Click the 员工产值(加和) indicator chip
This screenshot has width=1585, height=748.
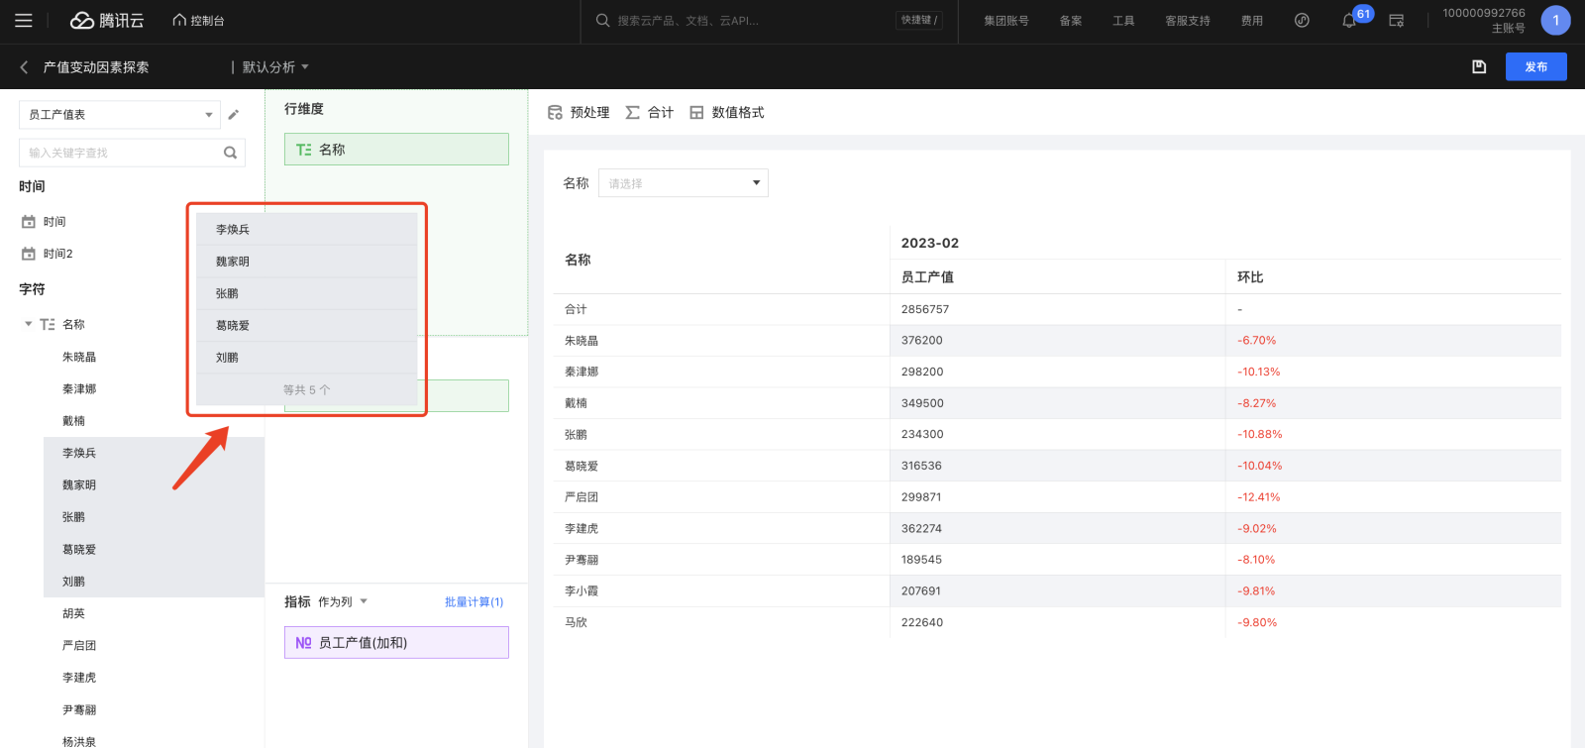click(396, 642)
